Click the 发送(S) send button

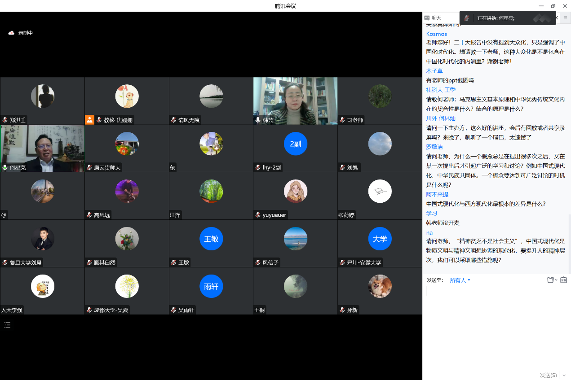548,375
